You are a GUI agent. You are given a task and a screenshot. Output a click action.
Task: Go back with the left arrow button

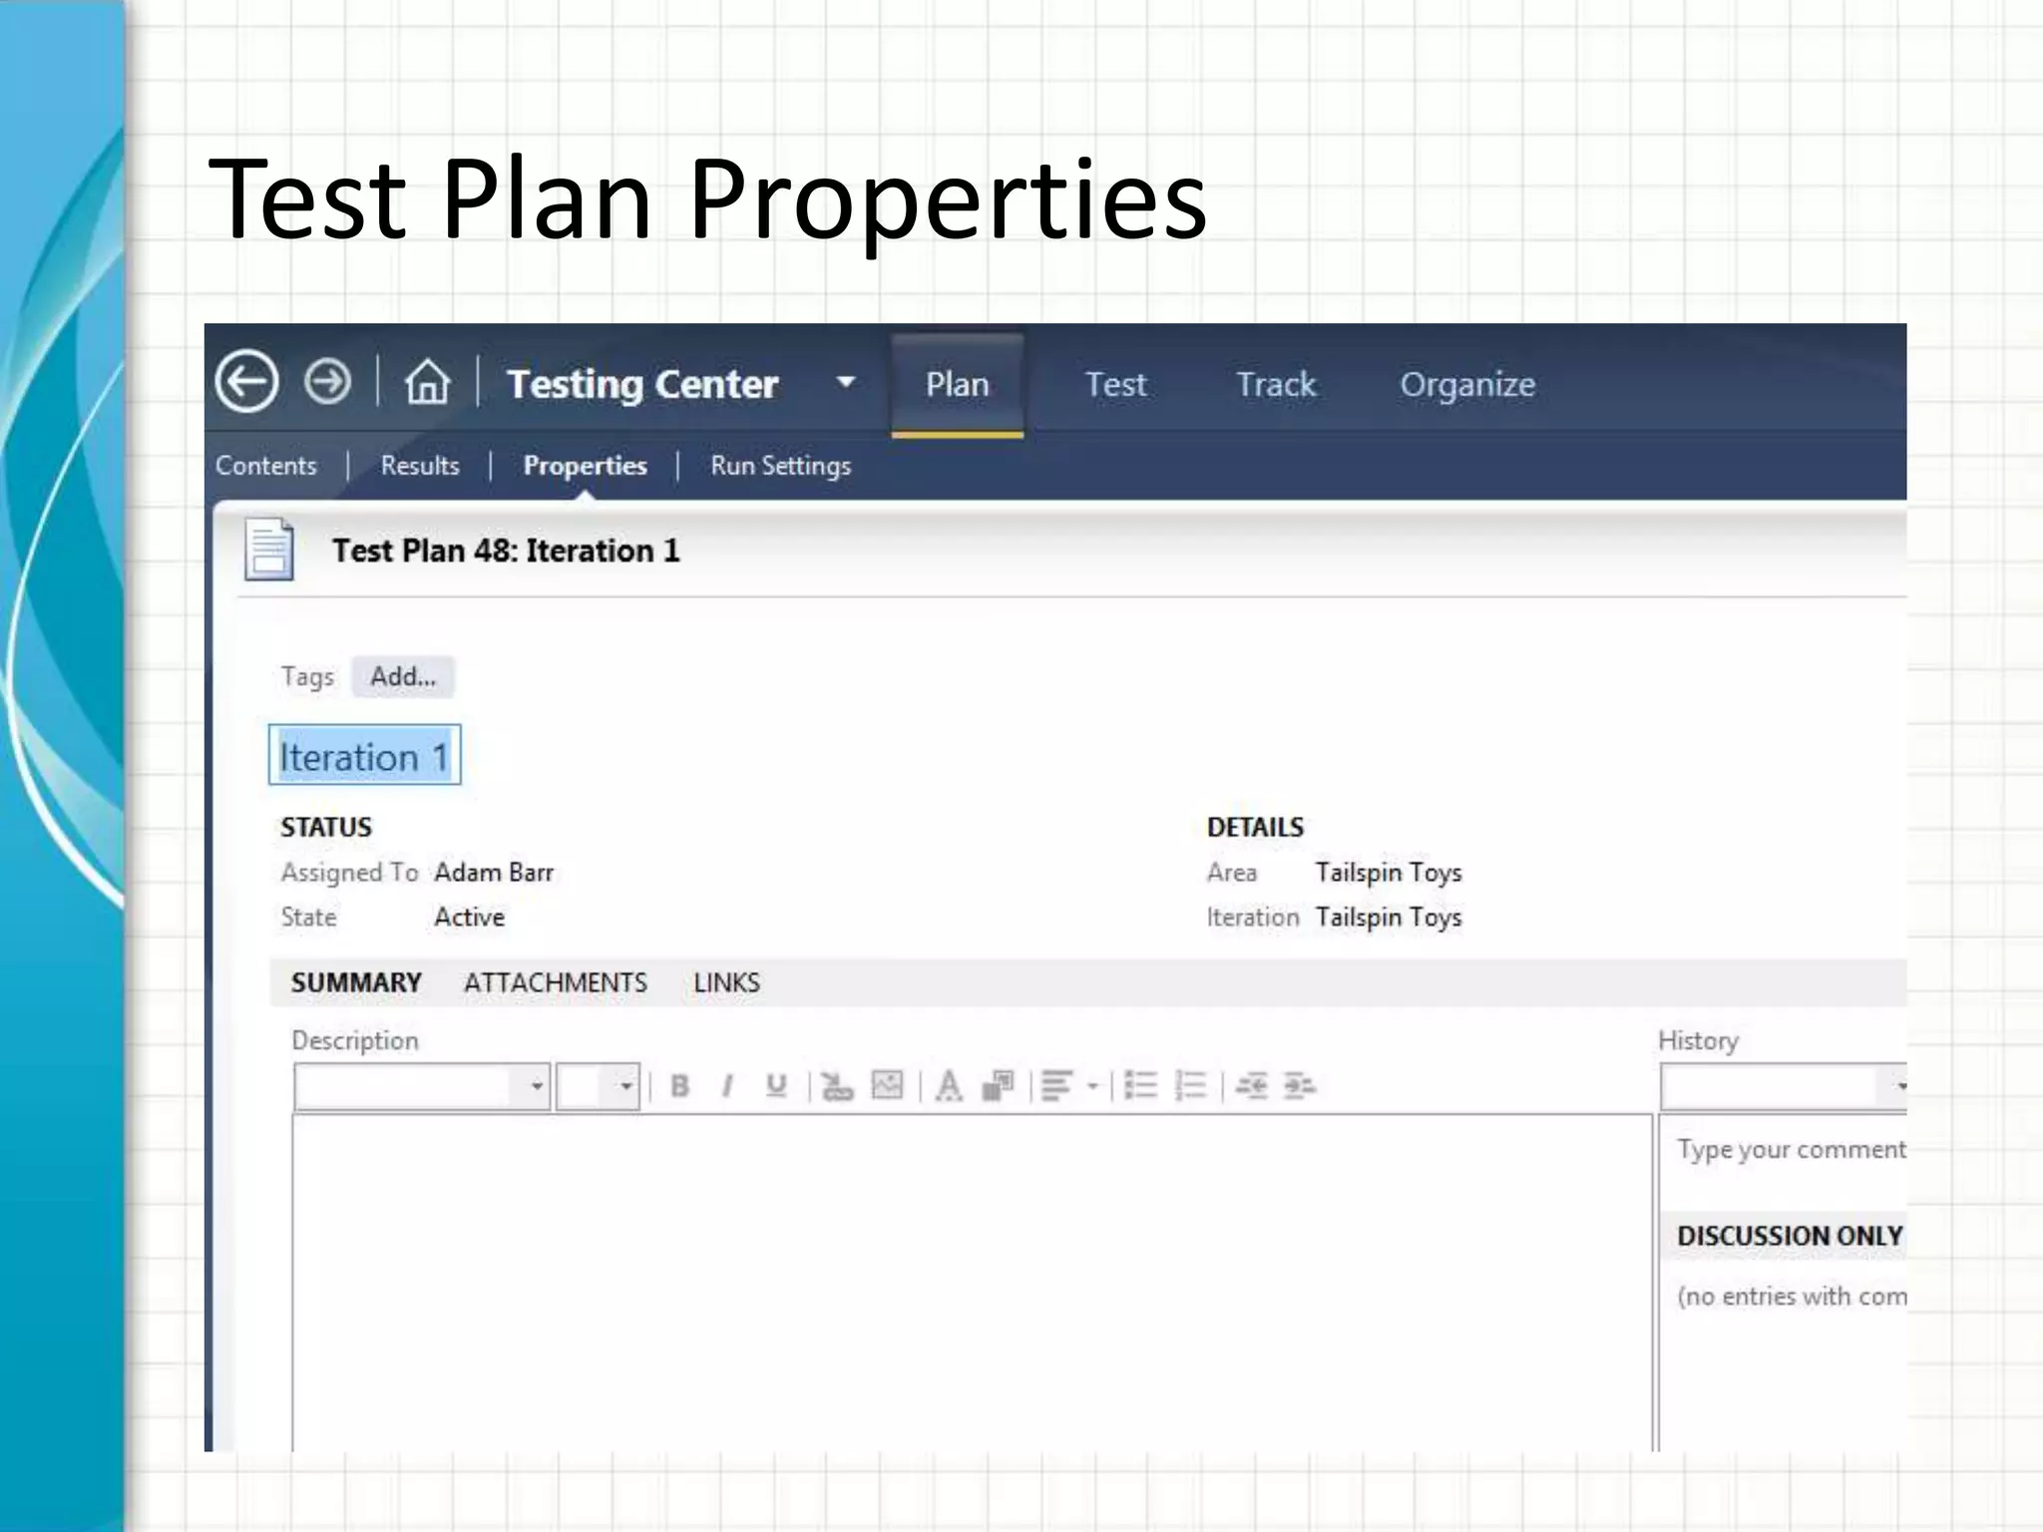pos(246,382)
